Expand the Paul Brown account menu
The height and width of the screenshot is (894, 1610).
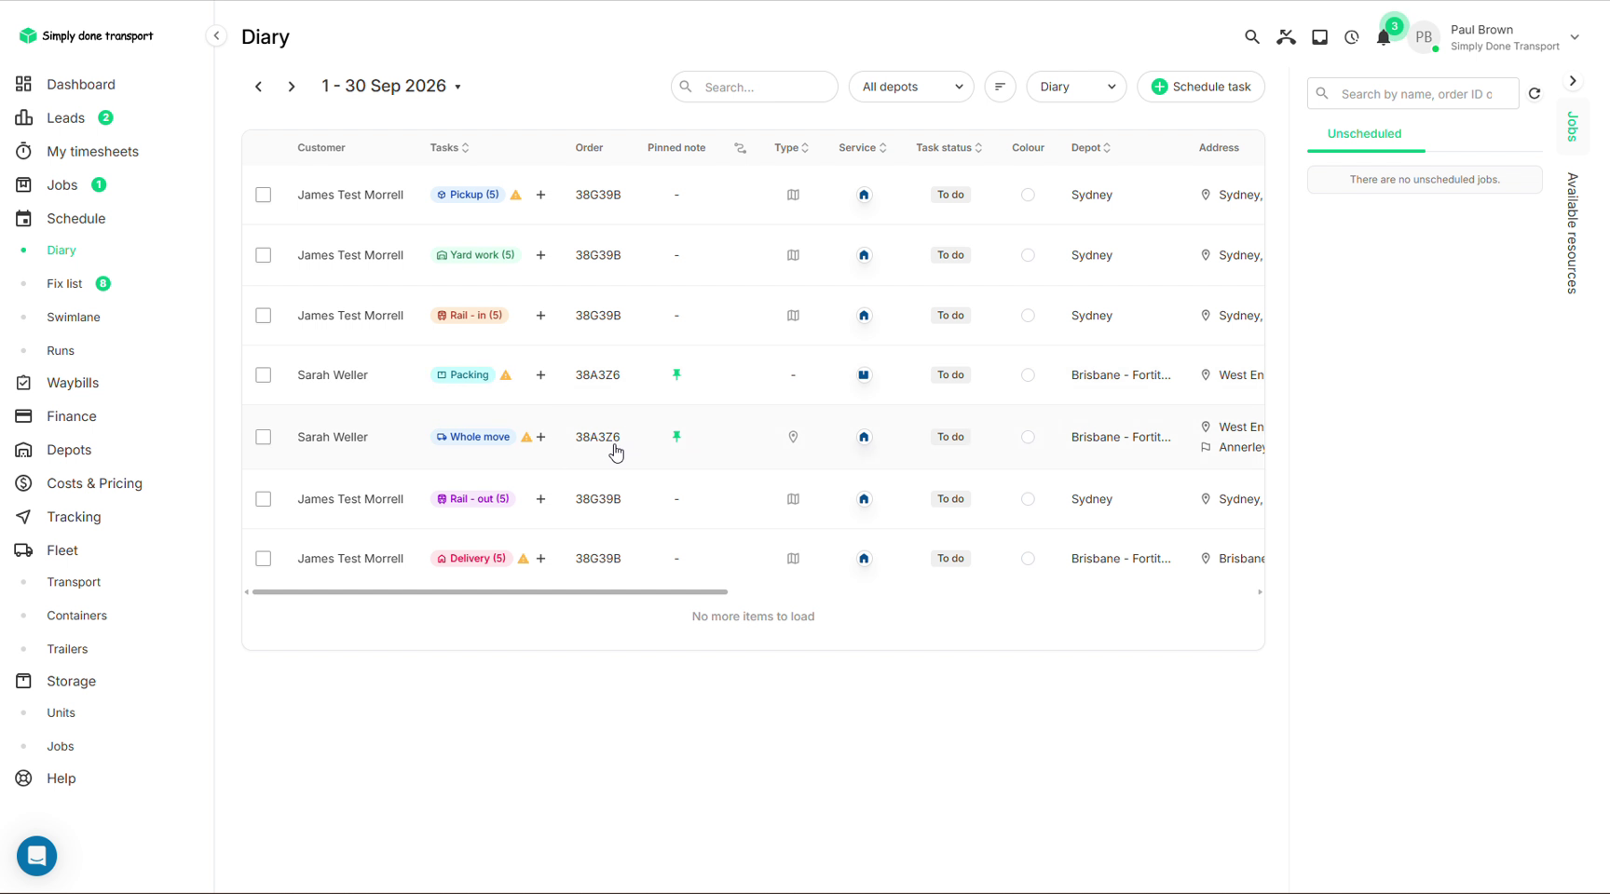coord(1575,37)
